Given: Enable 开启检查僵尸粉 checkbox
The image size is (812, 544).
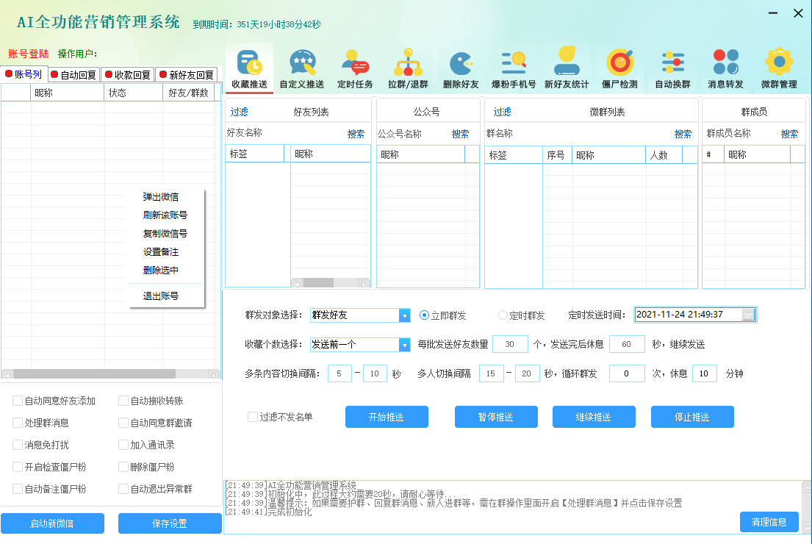Looking at the screenshot, I should coord(18,467).
